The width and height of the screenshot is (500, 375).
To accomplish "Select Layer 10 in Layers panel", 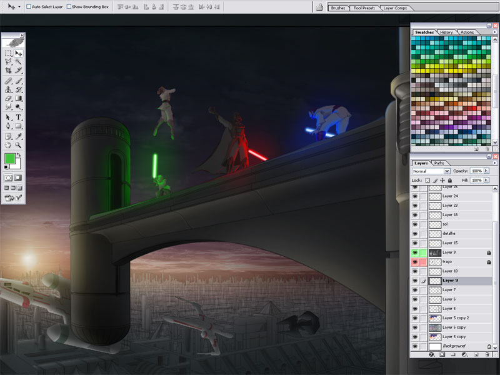I will point(460,271).
